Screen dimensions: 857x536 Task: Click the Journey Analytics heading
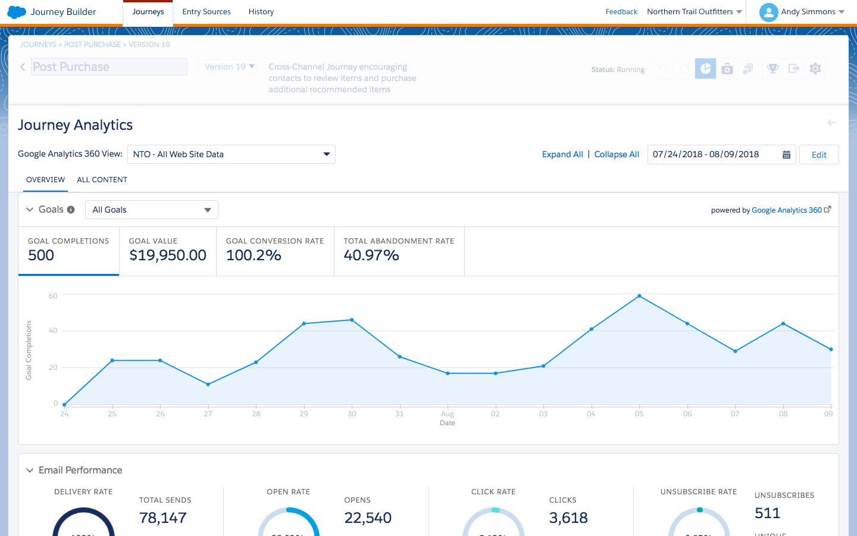(76, 125)
